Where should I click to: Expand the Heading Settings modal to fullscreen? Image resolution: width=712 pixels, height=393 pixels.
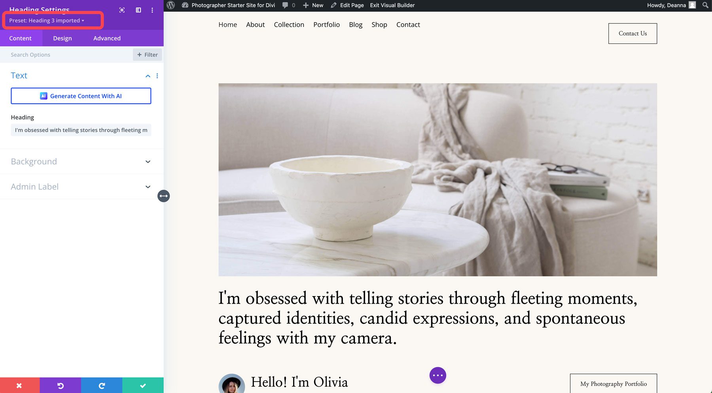coord(122,10)
